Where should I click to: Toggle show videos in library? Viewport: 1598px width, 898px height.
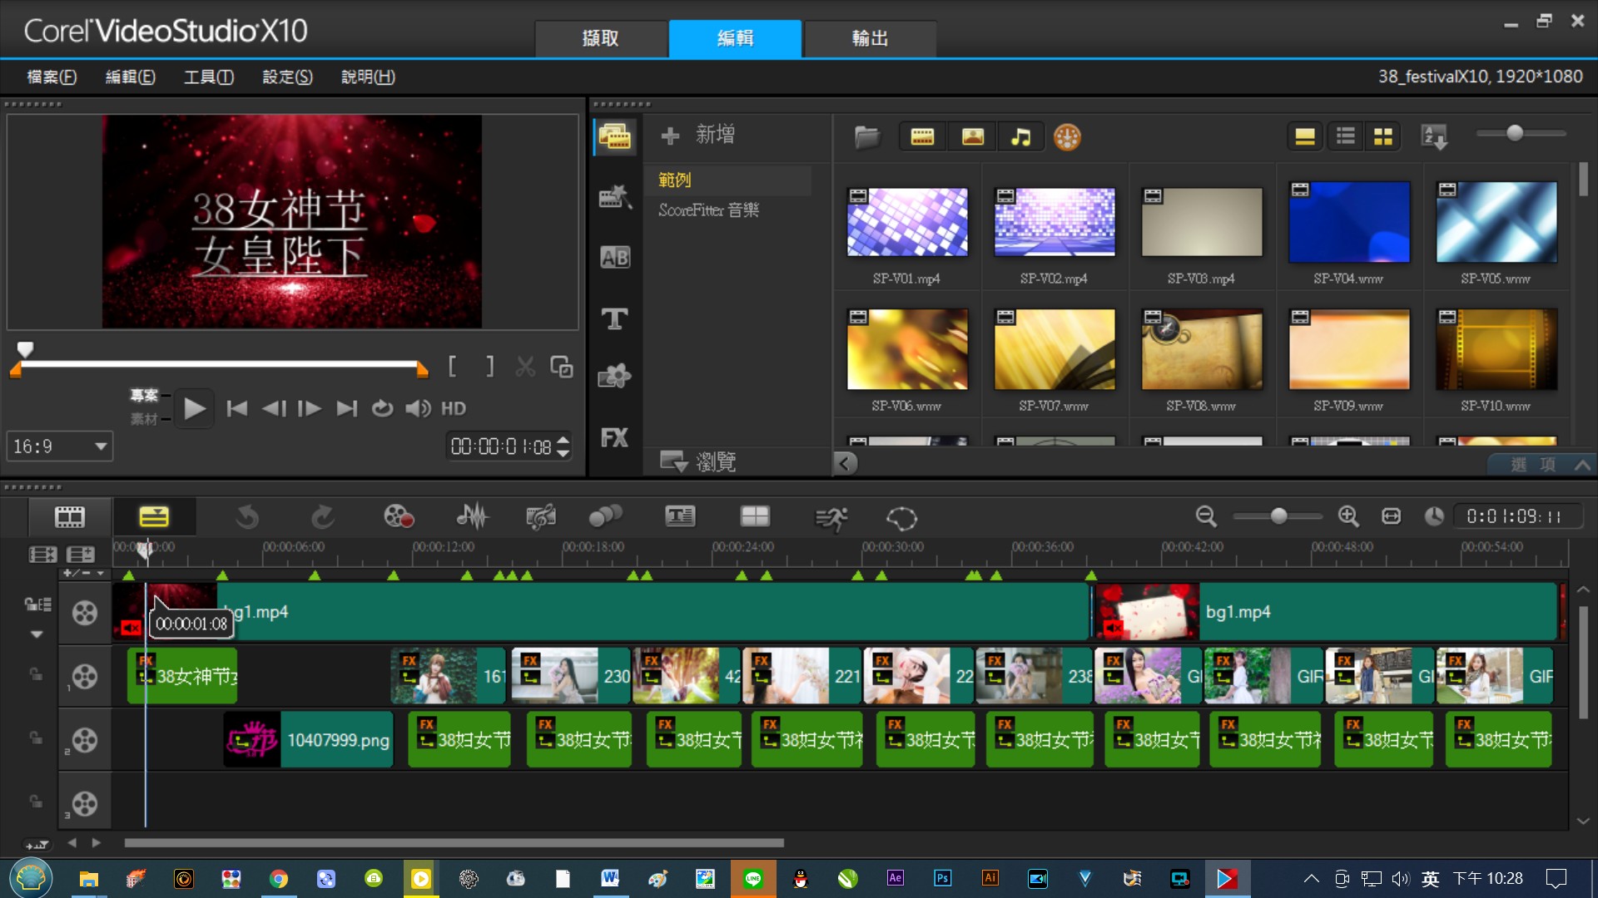click(x=922, y=136)
